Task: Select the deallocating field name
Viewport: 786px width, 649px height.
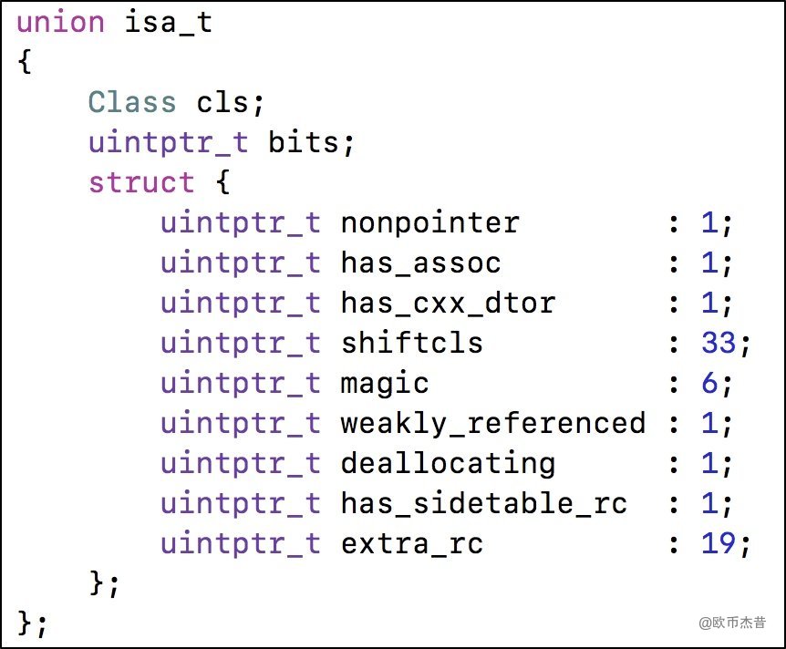Action: [x=448, y=463]
